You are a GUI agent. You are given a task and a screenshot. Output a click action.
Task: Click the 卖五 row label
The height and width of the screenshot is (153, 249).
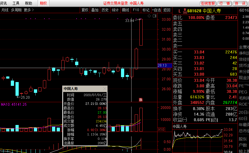[x=177, y=24]
